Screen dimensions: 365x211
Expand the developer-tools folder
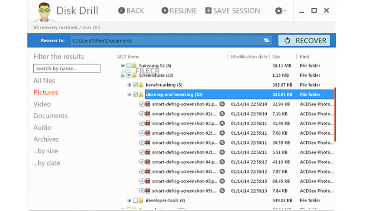[x=129, y=200]
